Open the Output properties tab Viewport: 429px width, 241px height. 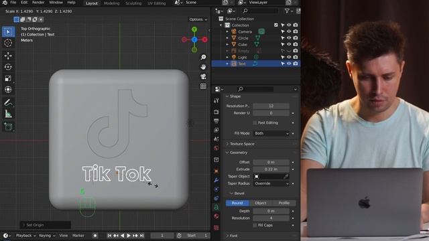click(x=216, y=120)
